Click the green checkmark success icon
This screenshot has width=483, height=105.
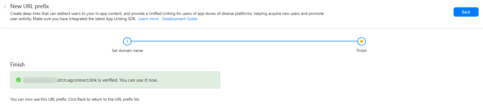tap(19, 80)
